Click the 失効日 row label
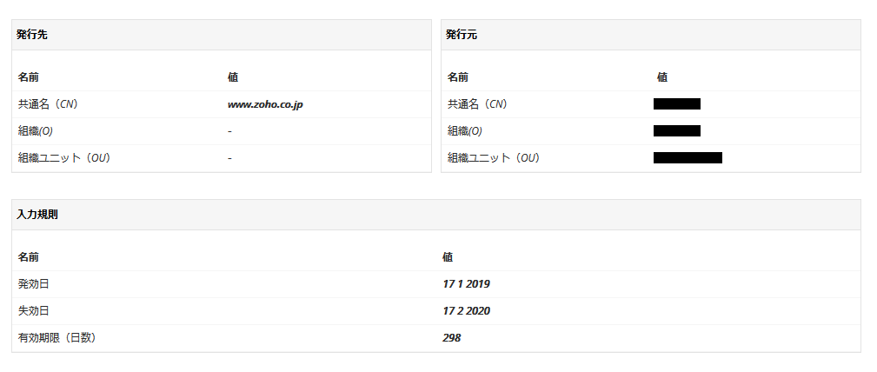 (33, 311)
